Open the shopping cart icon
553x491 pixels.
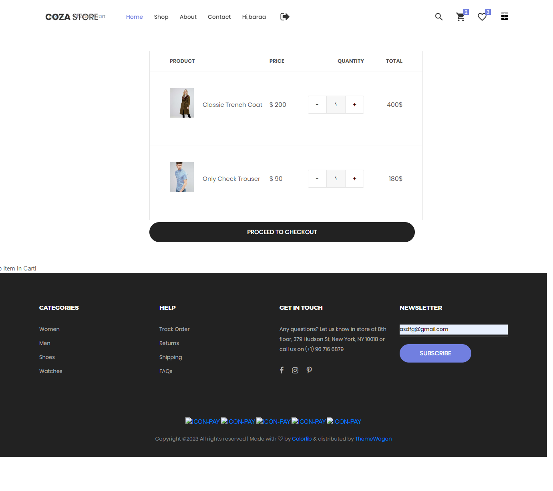pyautogui.click(x=460, y=17)
